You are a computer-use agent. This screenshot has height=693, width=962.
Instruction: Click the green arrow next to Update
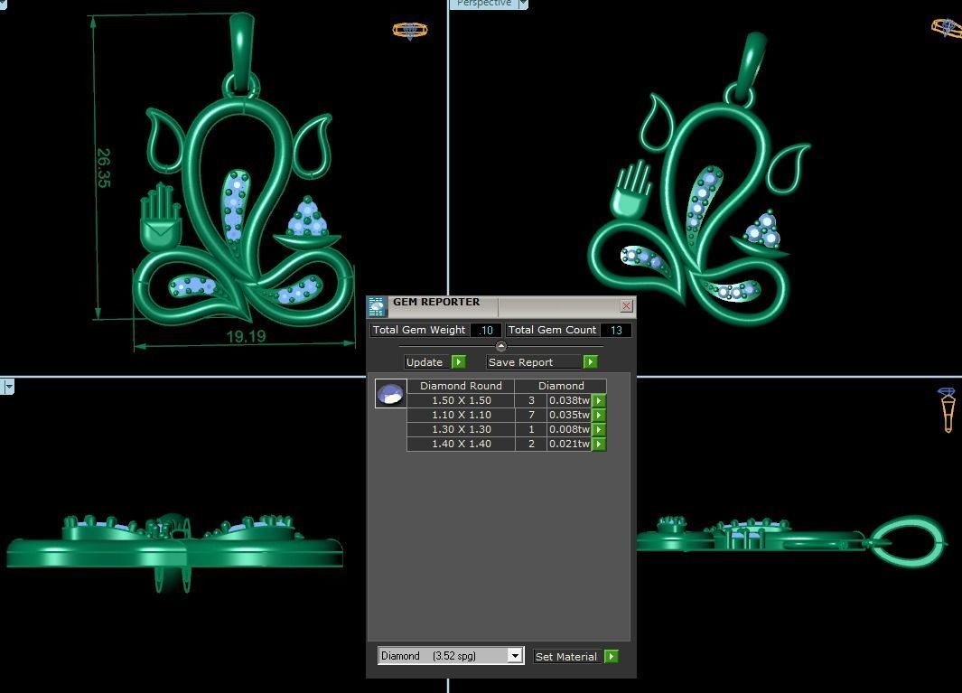(x=458, y=362)
